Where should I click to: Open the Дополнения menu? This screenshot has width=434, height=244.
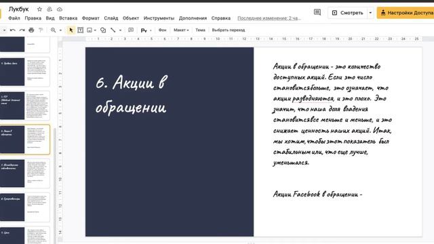point(193,18)
